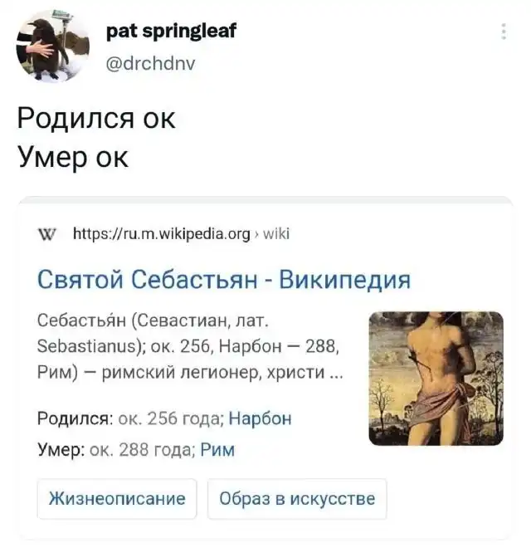Click the penguin profile avatar

[53, 46]
